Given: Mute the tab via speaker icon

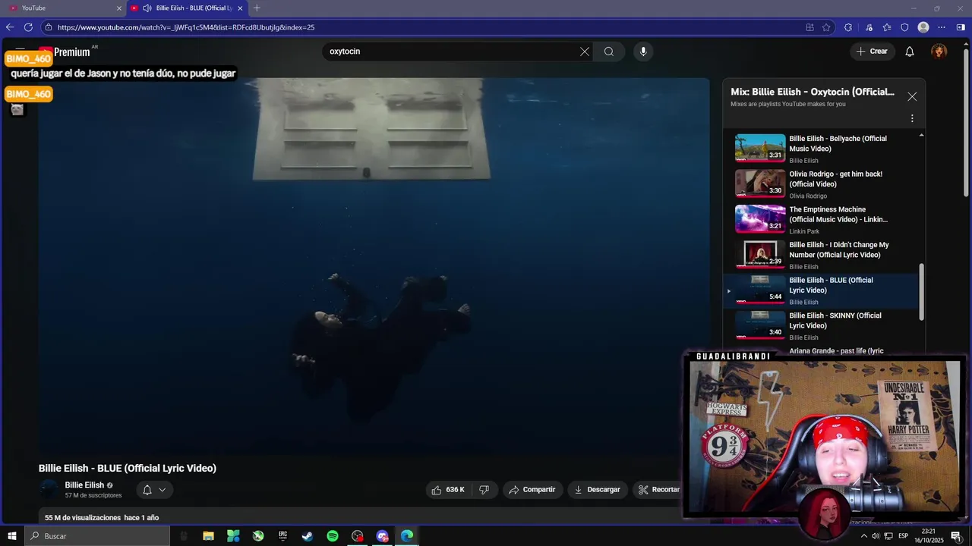Looking at the screenshot, I should coord(147,8).
